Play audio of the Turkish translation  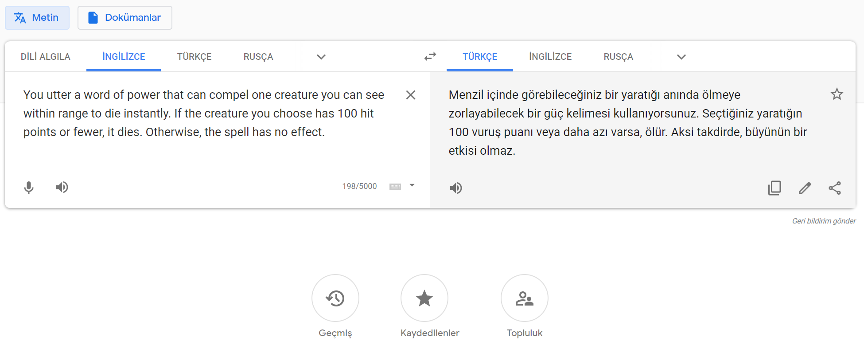pos(455,188)
